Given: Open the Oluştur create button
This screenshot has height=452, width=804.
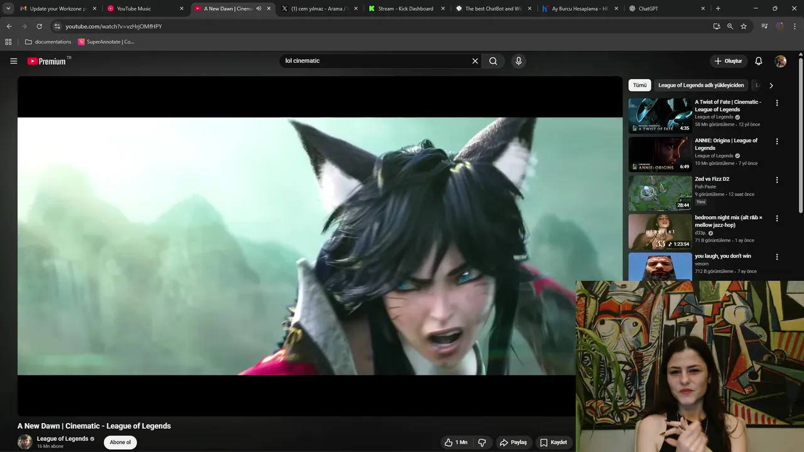Looking at the screenshot, I should tap(728, 61).
